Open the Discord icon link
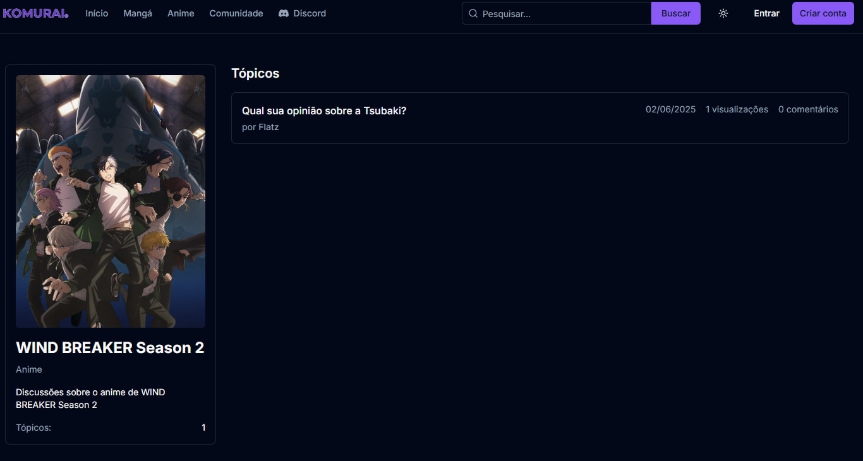 284,13
